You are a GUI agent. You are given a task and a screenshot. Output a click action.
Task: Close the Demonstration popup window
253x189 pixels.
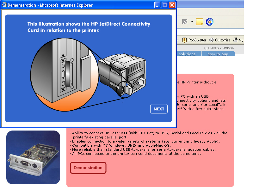172,5
